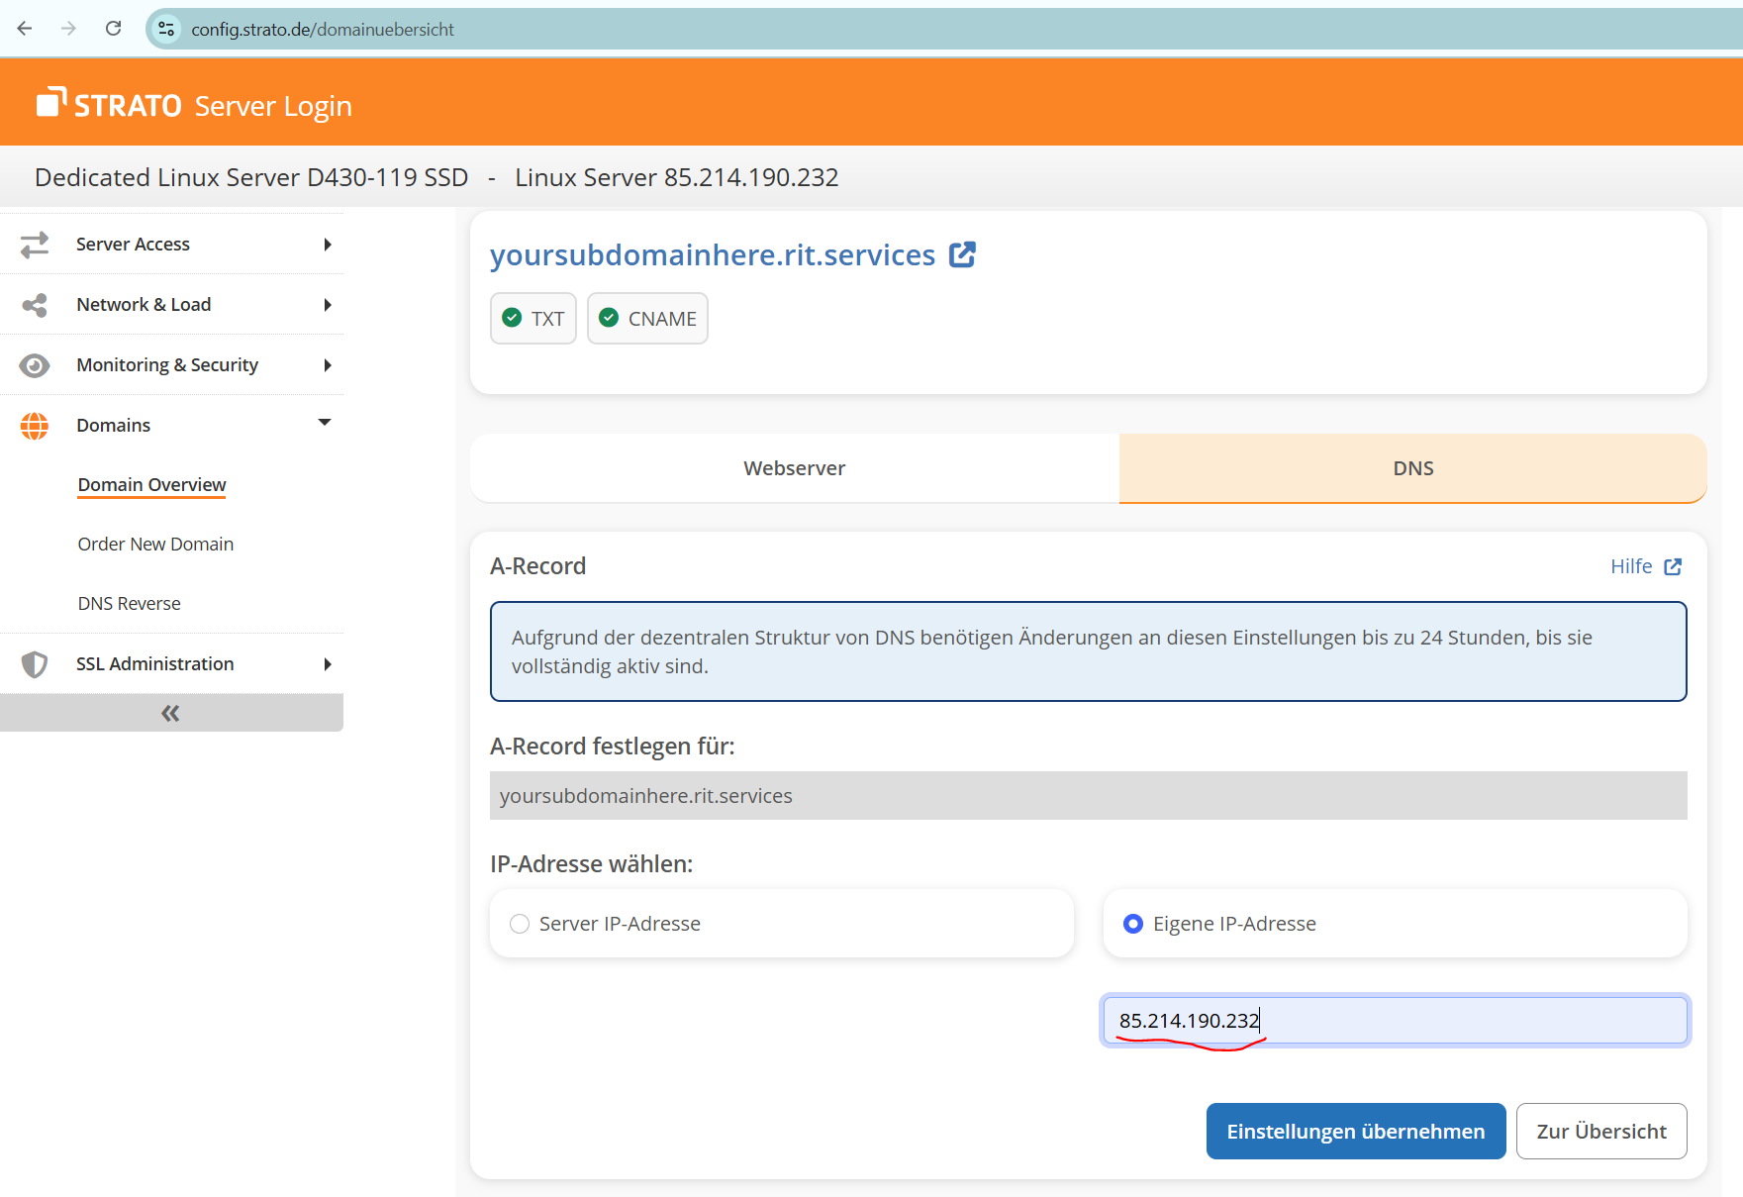Click the Einstellungen übernehmen button
Screen dimensions: 1743x1197
click(x=1356, y=1132)
